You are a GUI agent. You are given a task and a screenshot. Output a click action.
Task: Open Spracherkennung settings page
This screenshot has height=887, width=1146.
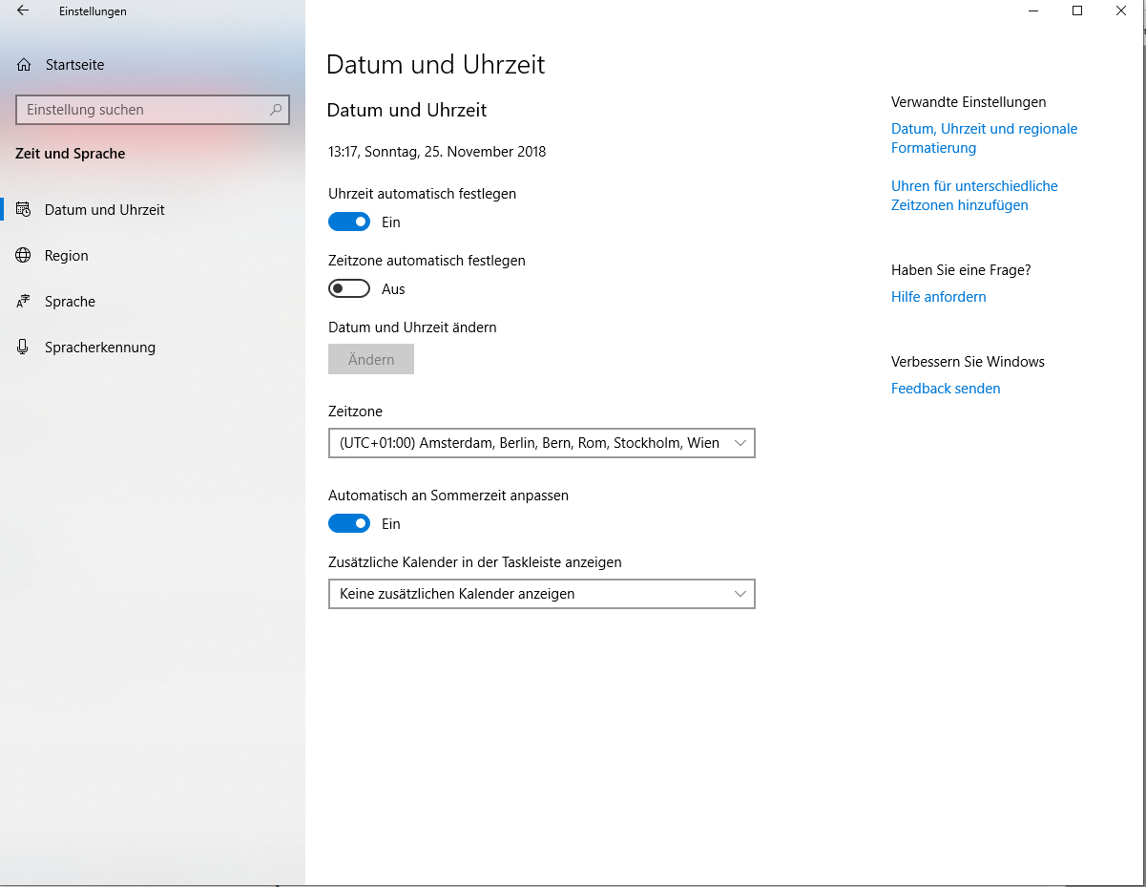pos(153,348)
